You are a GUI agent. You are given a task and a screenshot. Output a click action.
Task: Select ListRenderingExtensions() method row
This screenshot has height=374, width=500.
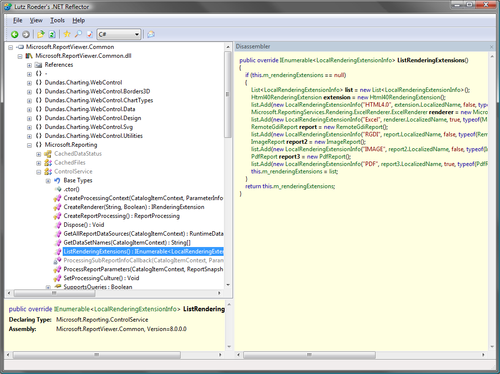tap(143, 251)
